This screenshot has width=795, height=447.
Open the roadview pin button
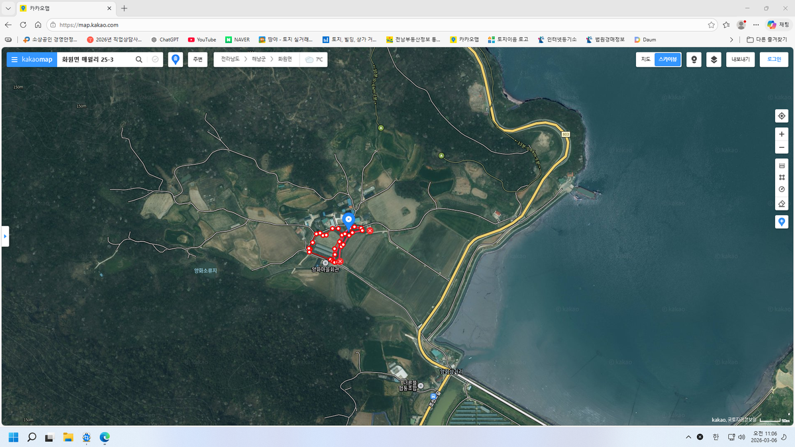pos(694,60)
